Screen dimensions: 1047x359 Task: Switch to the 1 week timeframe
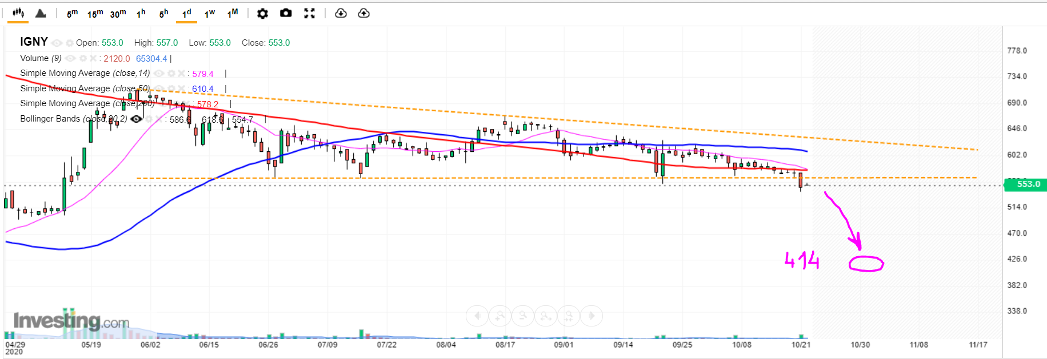pos(210,14)
